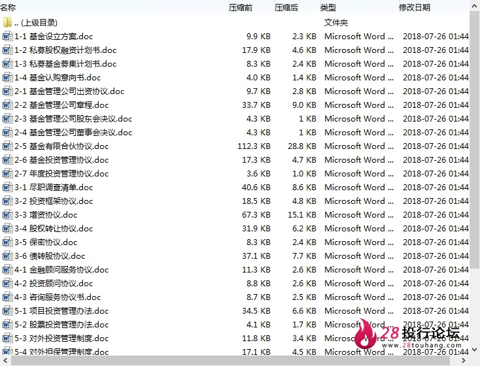Click Word icon of 1-4 基金认购意向书.doc
The width and height of the screenshot is (480, 366).
[x=7, y=77]
